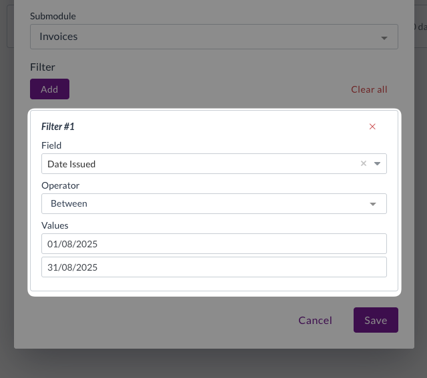
Task: Clear the Date Issued field selection
Action: [x=364, y=163]
